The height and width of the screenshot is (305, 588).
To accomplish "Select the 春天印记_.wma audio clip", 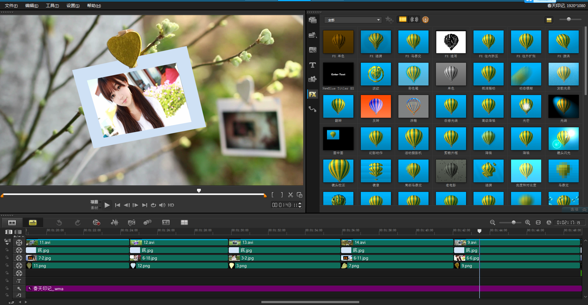I will point(304,288).
